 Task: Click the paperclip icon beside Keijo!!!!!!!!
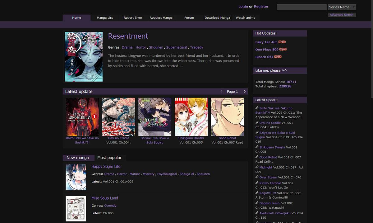tap(257, 193)
